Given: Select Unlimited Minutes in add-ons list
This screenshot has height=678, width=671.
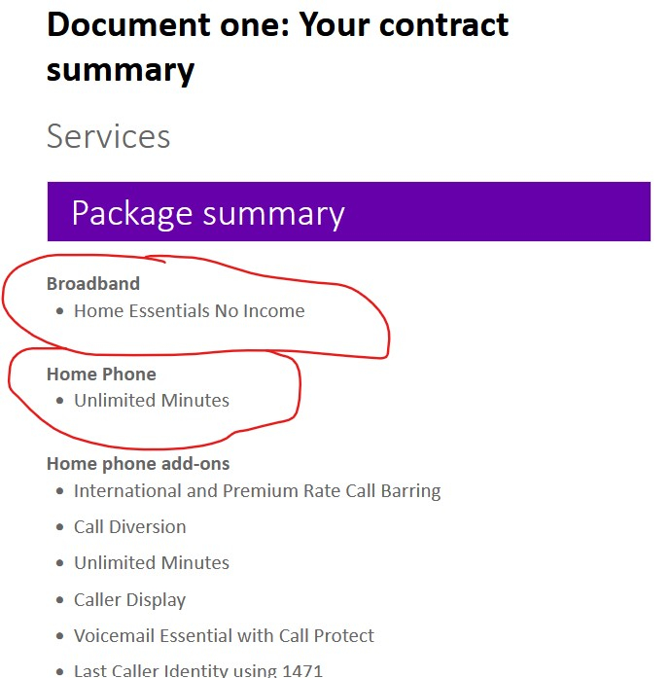Looking at the screenshot, I should (152, 563).
